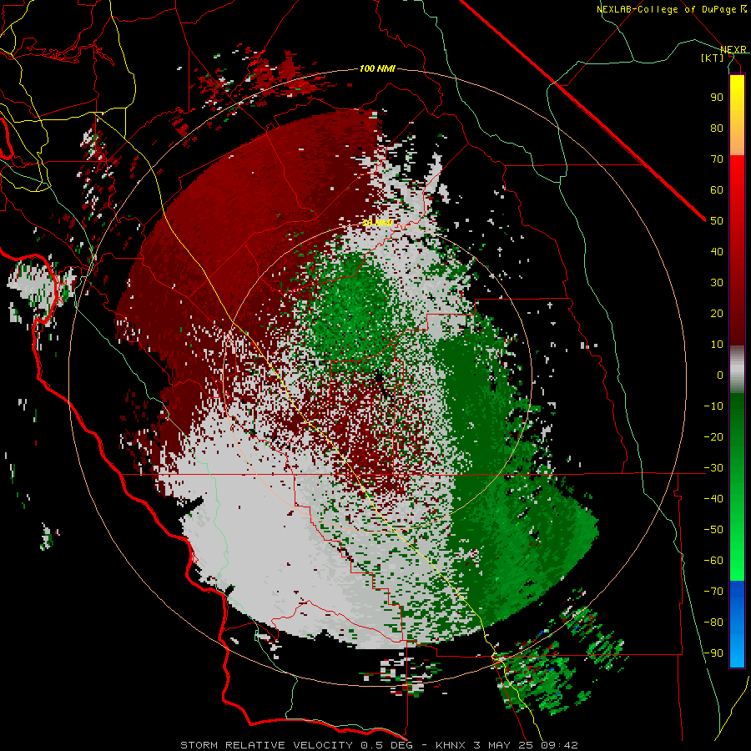751x751 pixels.
Task: Click the 50 value on the velocity scale
Action: (x=717, y=221)
